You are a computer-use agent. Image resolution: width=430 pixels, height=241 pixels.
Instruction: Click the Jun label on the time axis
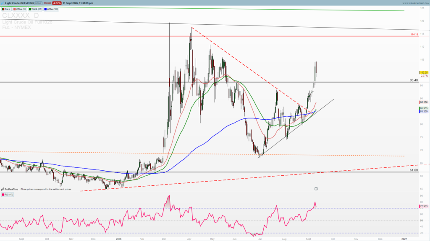tap(234, 239)
